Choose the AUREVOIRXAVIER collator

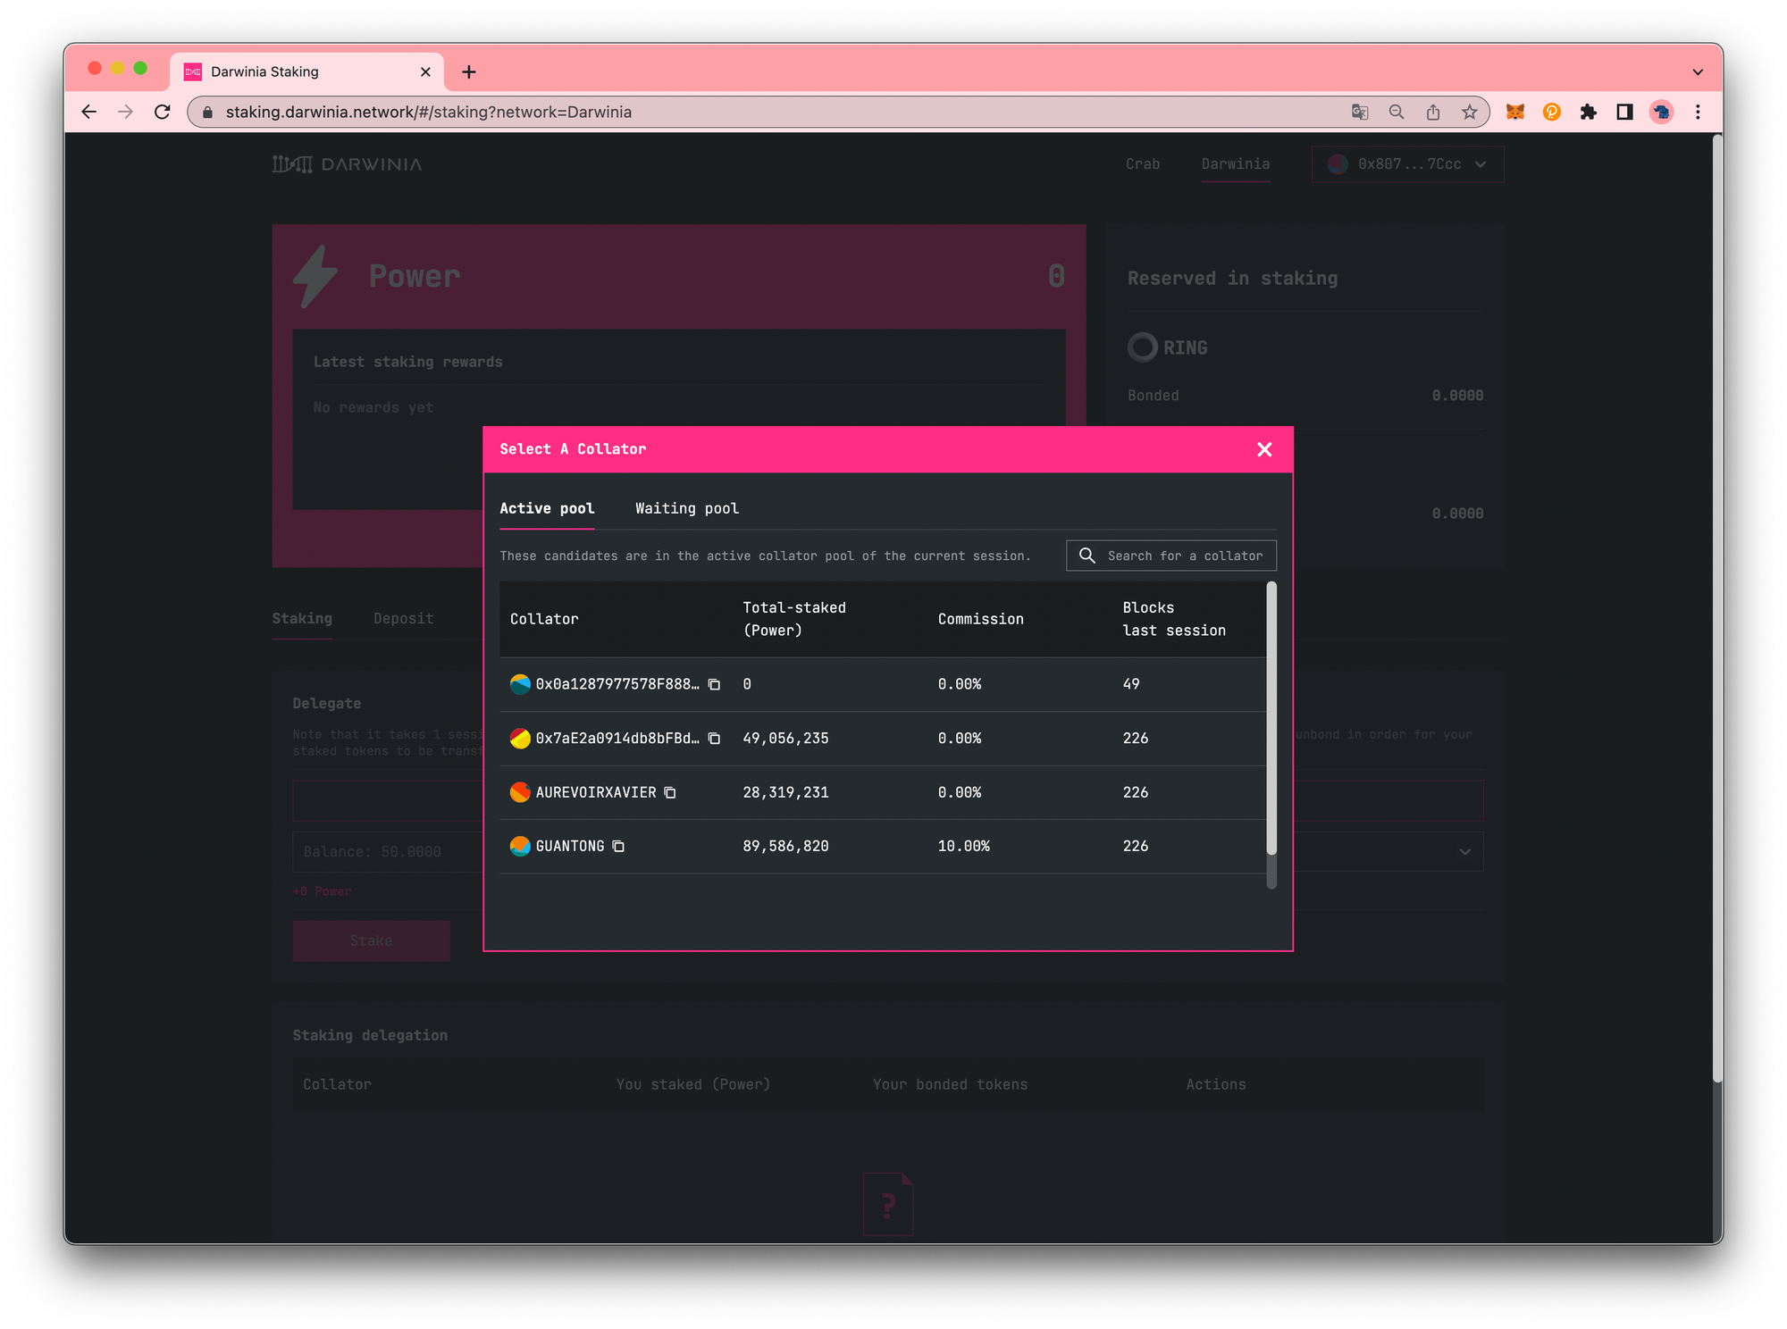pyautogui.click(x=595, y=792)
